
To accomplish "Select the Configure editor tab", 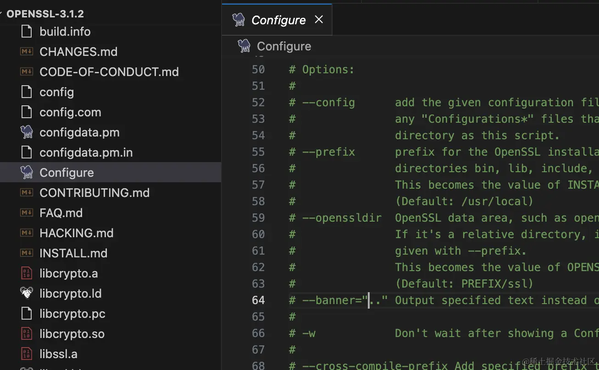I will (x=278, y=20).
